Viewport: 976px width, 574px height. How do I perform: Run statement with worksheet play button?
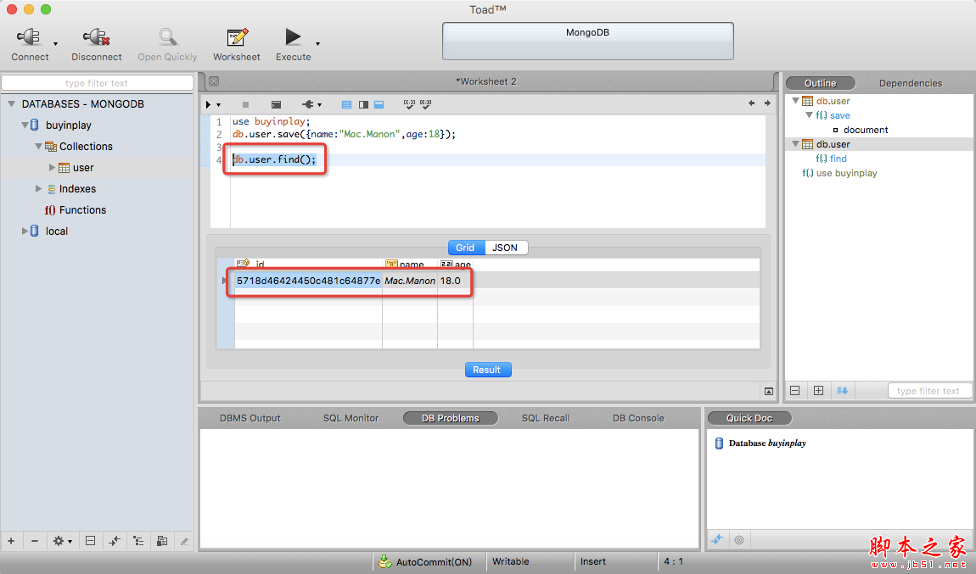click(x=209, y=104)
